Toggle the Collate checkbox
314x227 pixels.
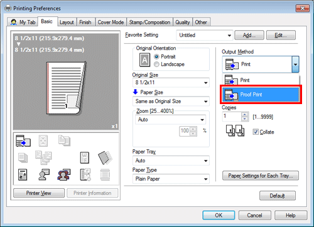[256, 132]
